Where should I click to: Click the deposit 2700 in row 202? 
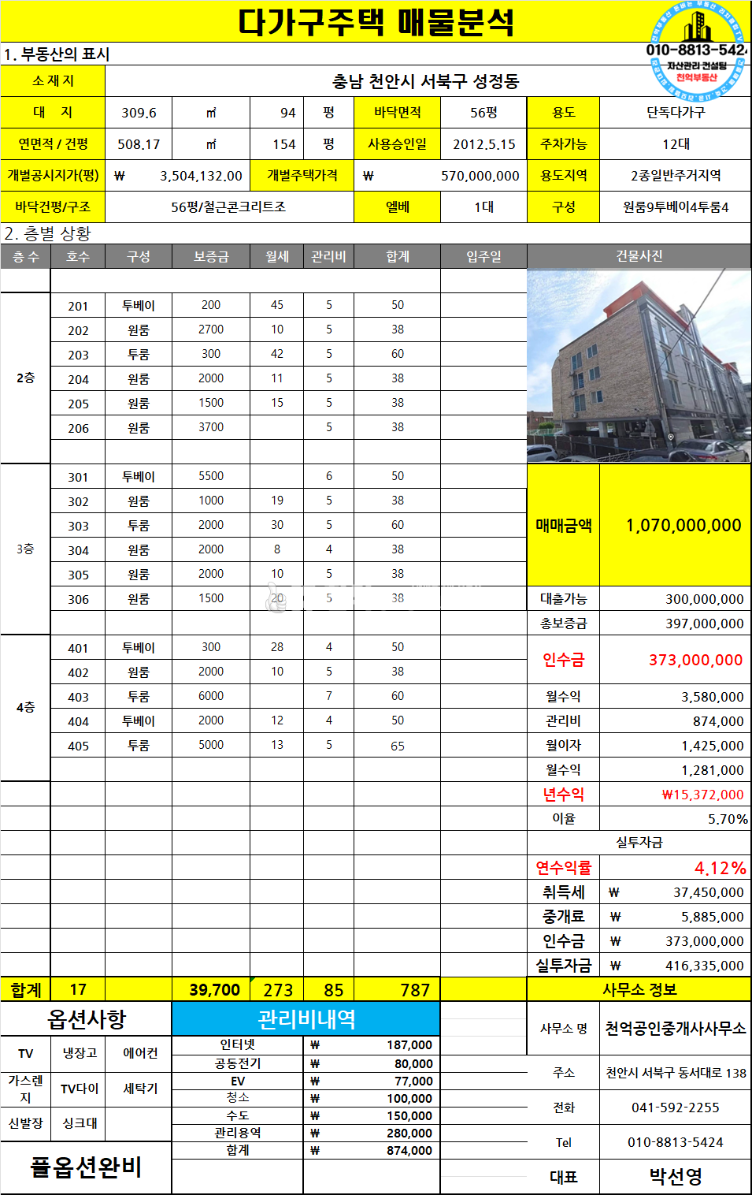(x=211, y=329)
